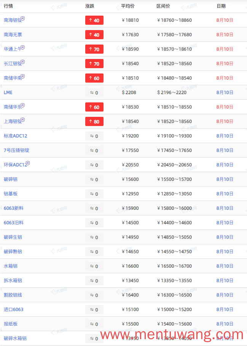Select the 日期 column header
This screenshot has height=346, width=247.
click(221, 6)
